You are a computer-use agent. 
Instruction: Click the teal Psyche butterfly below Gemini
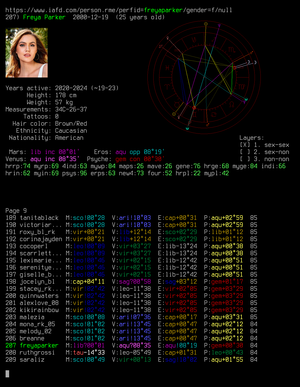coord(187,128)
